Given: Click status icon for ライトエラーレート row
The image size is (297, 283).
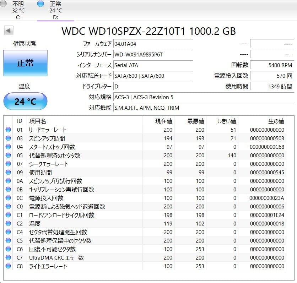Looking at the screenshot, I should click(x=8, y=266).
